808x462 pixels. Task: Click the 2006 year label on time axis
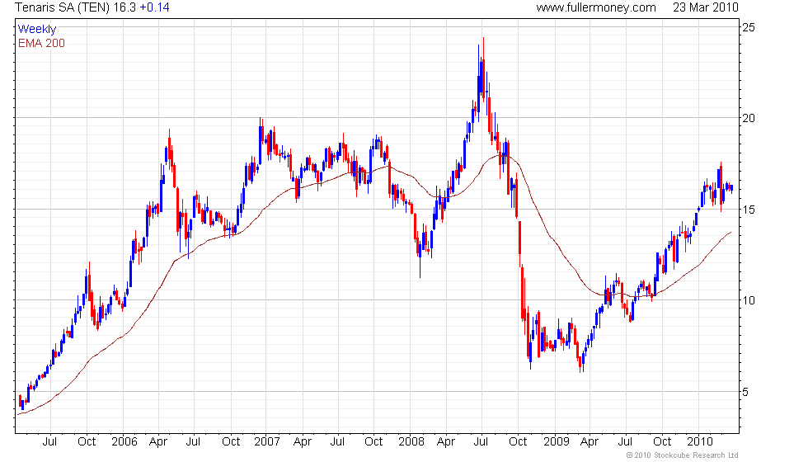pyautogui.click(x=124, y=442)
